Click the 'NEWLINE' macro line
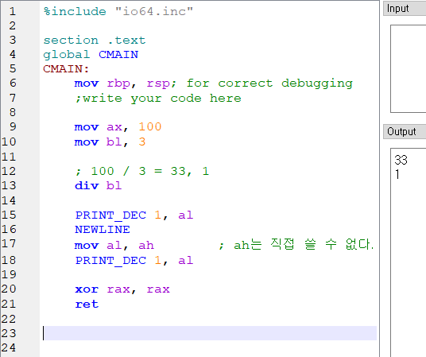 click(x=103, y=230)
